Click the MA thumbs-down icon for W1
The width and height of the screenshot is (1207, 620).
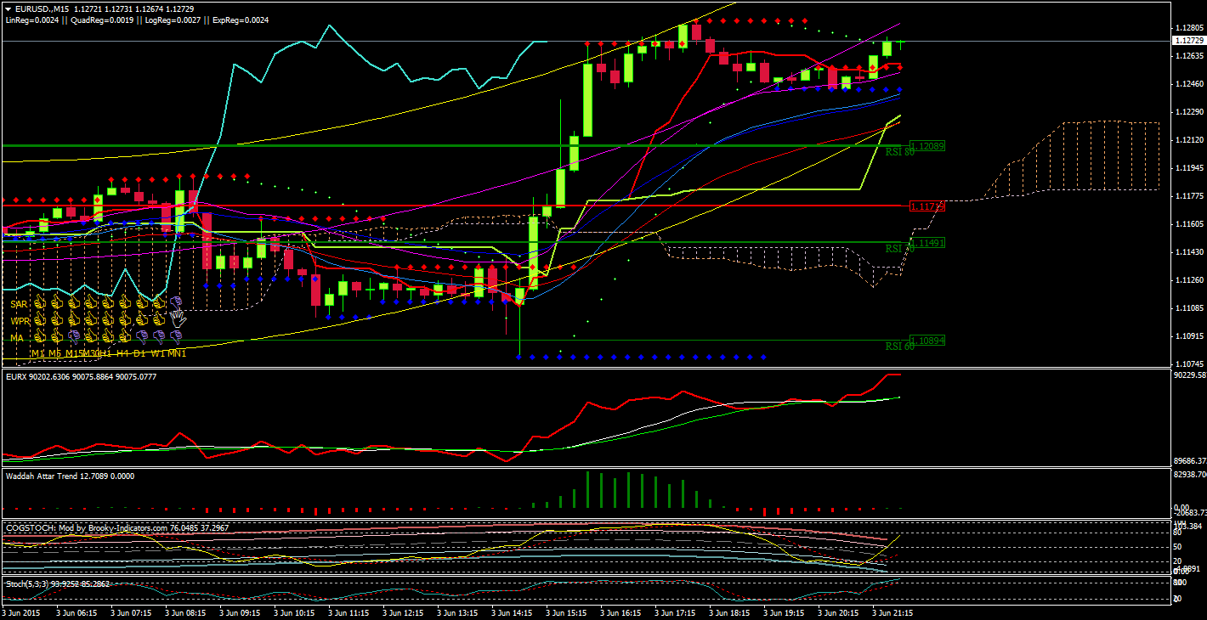[158, 337]
